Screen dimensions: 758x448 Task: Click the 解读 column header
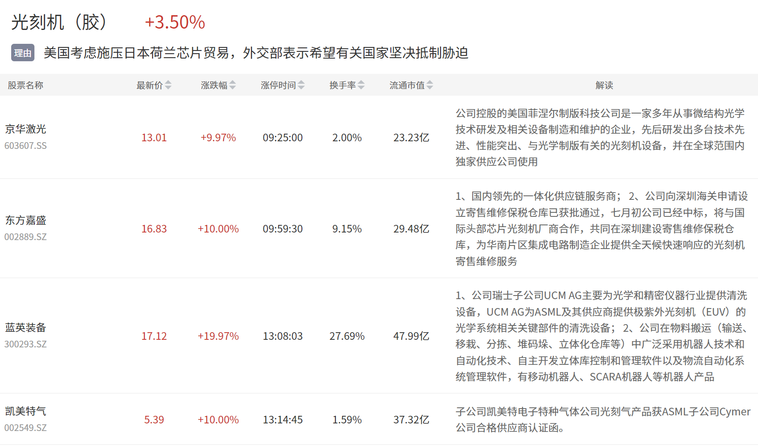click(x=604, y=85)
